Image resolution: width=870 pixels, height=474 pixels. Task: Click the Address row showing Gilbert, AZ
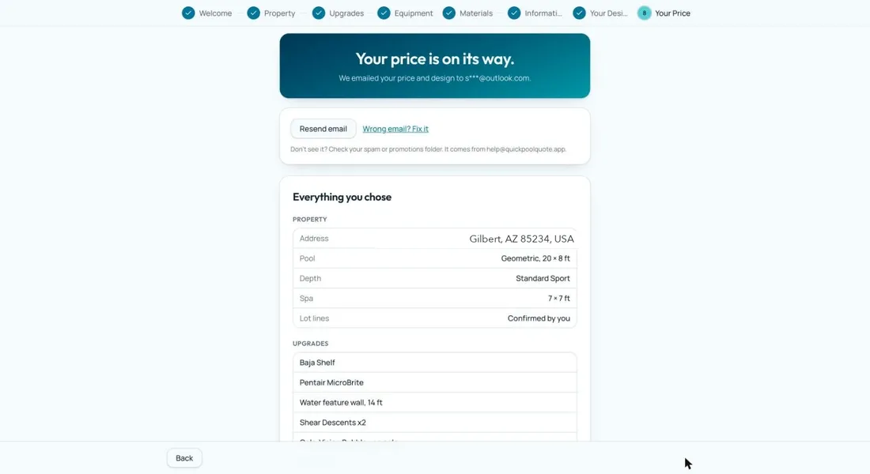(x=434, y=239)
